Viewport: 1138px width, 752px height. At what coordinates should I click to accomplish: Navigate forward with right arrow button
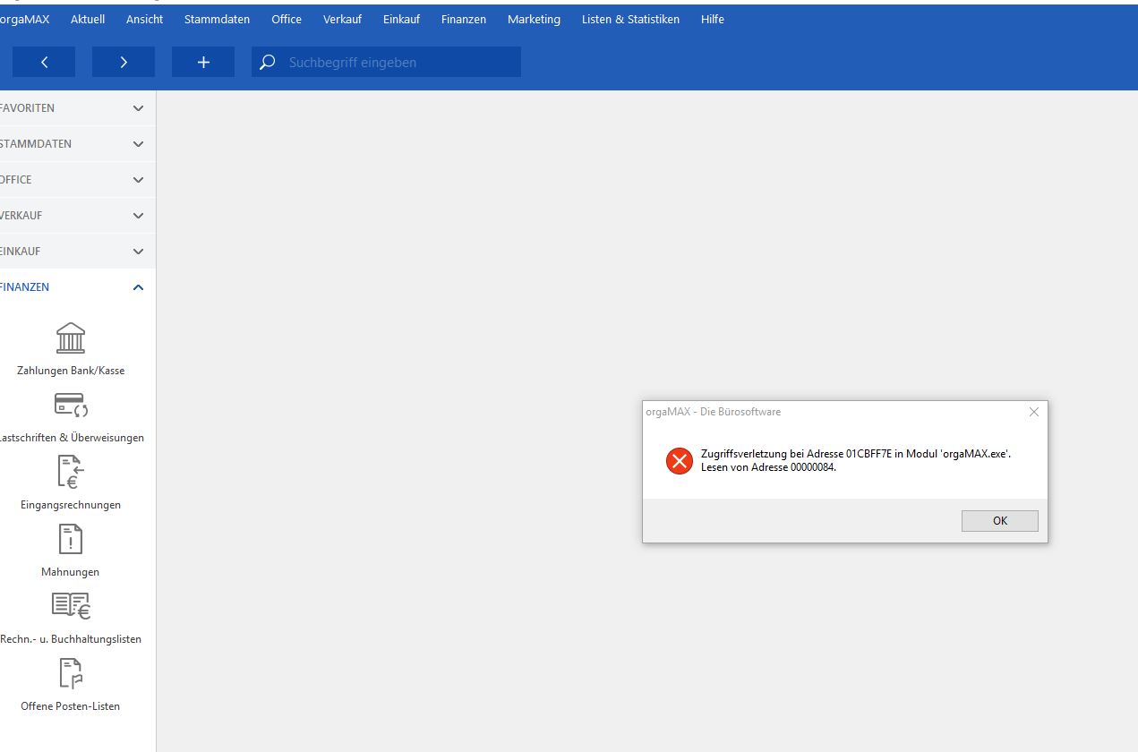pos(124,62)
